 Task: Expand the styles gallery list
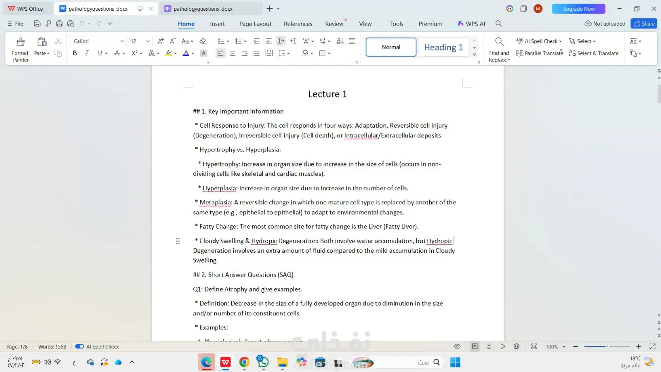tap(474, 55)
